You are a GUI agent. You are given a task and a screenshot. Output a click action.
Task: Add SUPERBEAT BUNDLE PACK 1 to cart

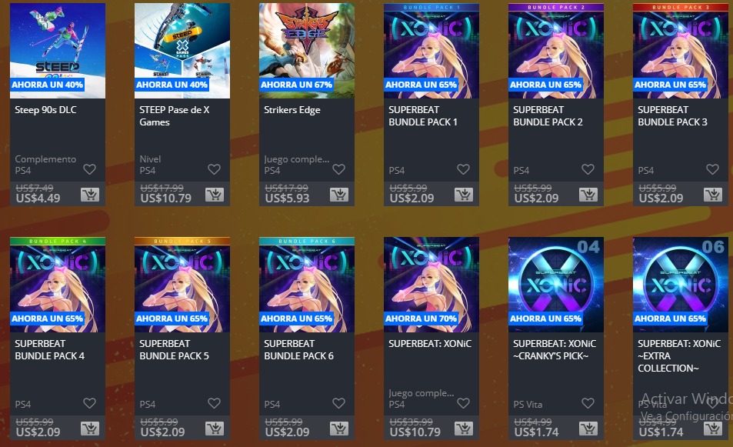point(464,195)
